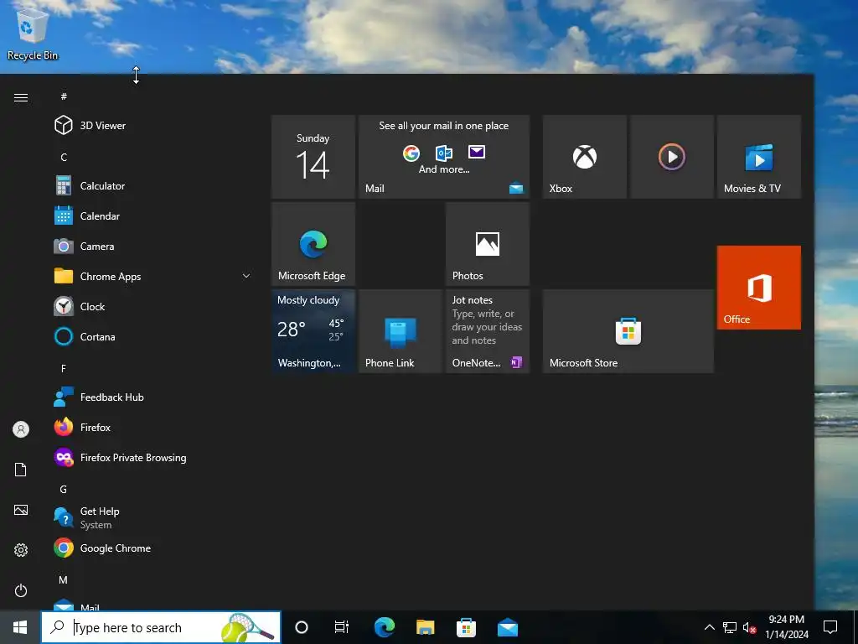
Task: Open the Xbox tile
Action: pyautogui.click(x=584, y=157)
